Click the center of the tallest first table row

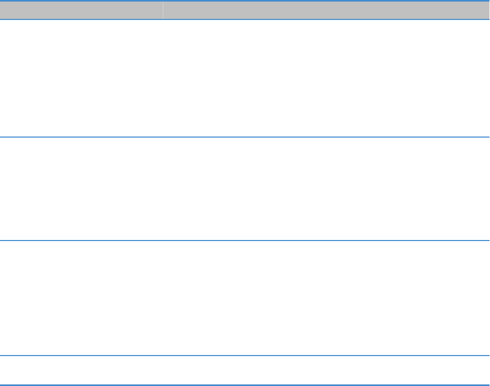point(245,78)
